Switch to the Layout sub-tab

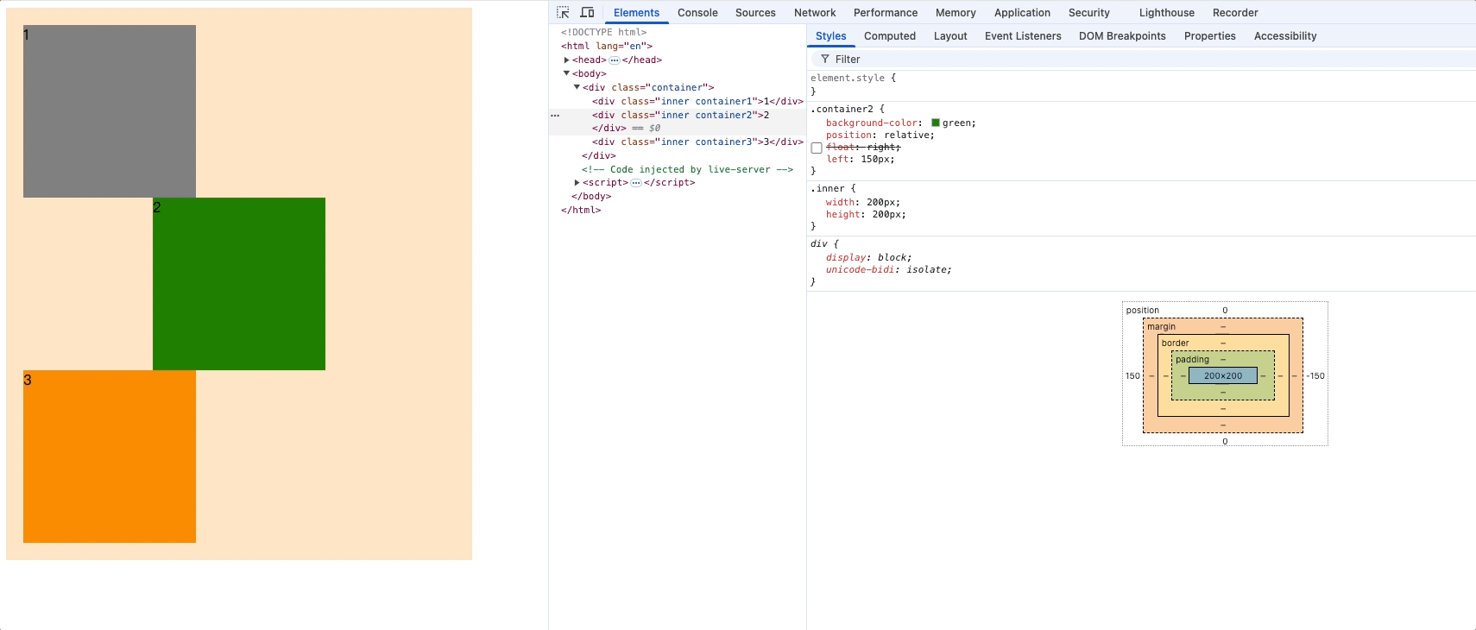[950, 35]
